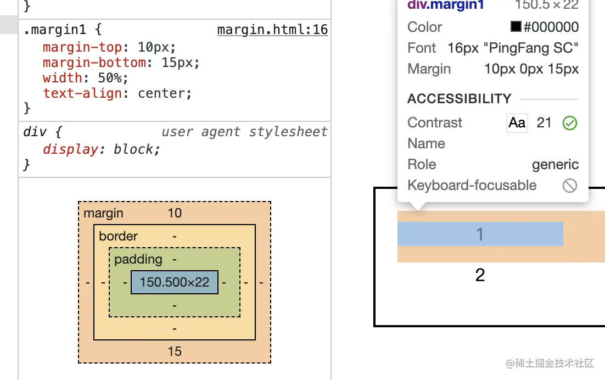The width and height of the screenshot is (605, 380).
Task: Click margin top value 10 in box model
Action: [175, 213]
